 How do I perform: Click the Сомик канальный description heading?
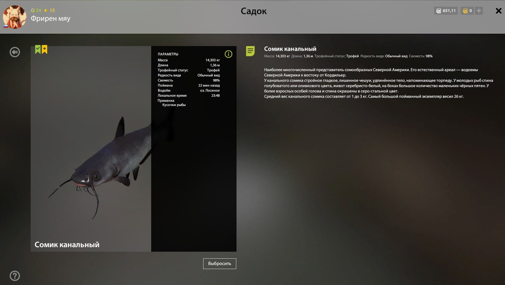(x=290, y=49)
